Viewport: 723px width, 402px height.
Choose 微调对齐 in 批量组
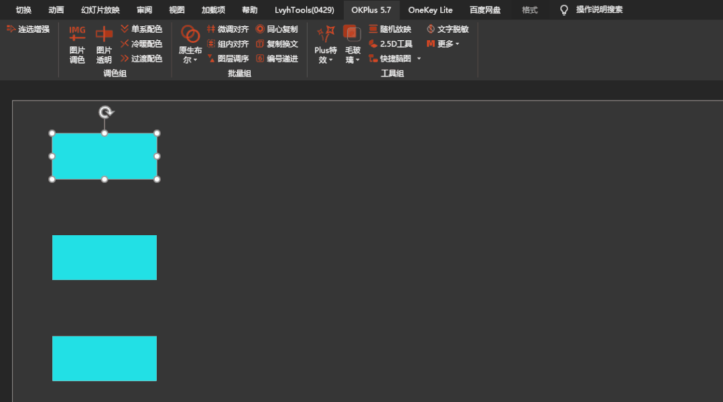click(x=228, y=29)
